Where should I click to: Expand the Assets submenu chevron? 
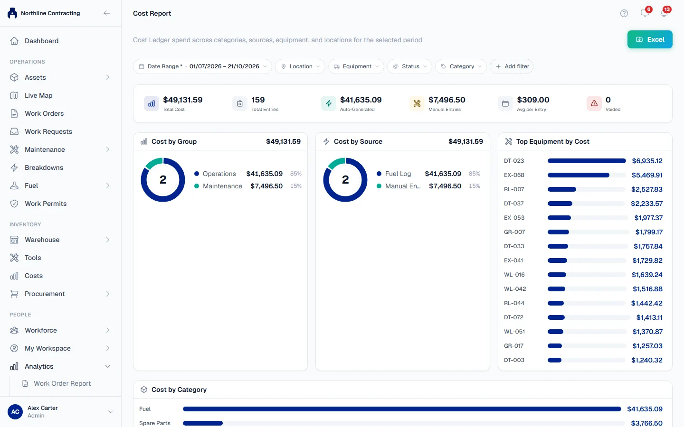point(108,77)
